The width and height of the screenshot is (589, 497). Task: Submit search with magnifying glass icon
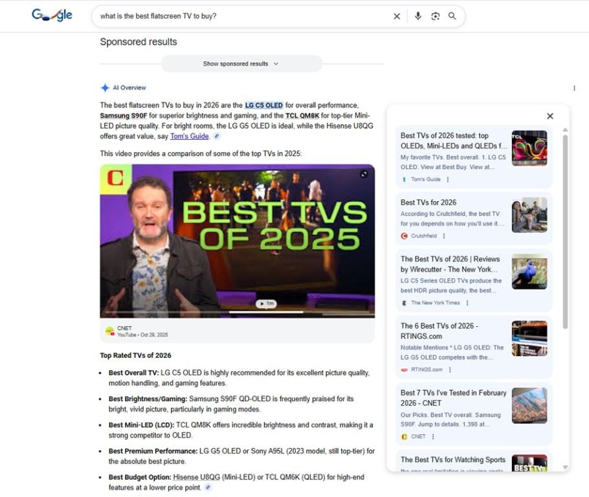click(452, 16)
